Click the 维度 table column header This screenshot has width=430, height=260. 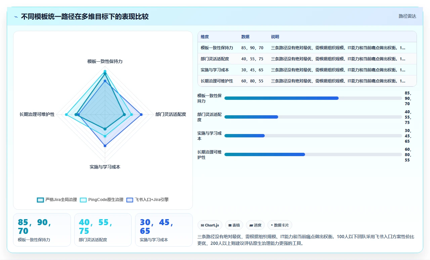click(205, 37)
